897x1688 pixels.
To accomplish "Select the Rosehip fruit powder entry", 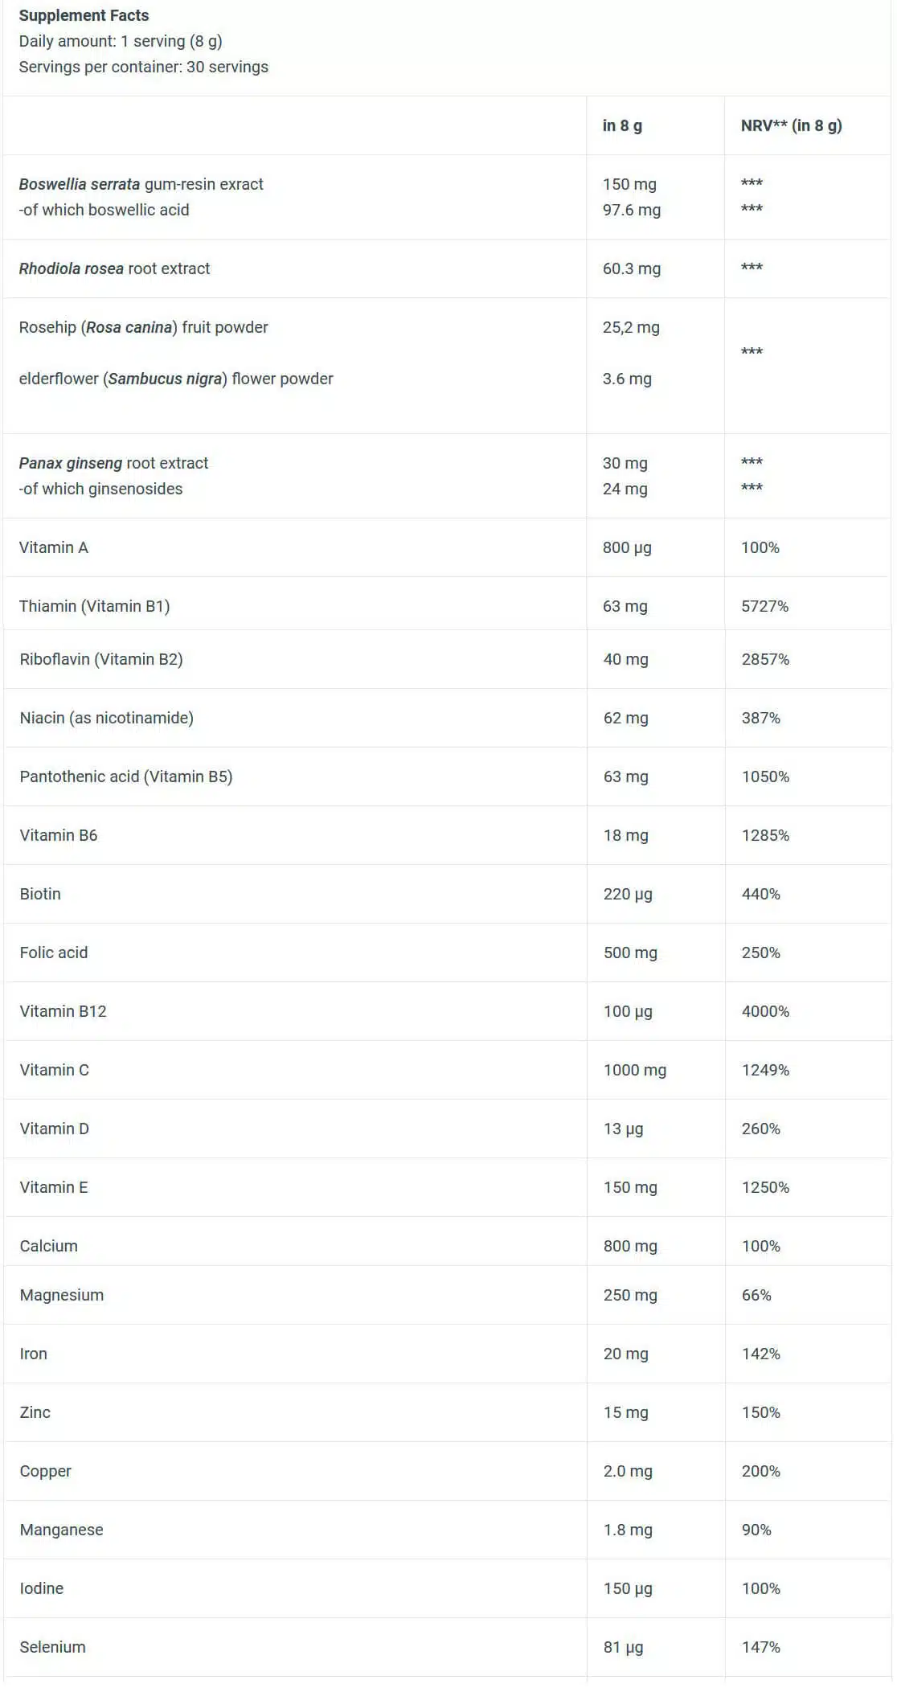I will [143, 327].
